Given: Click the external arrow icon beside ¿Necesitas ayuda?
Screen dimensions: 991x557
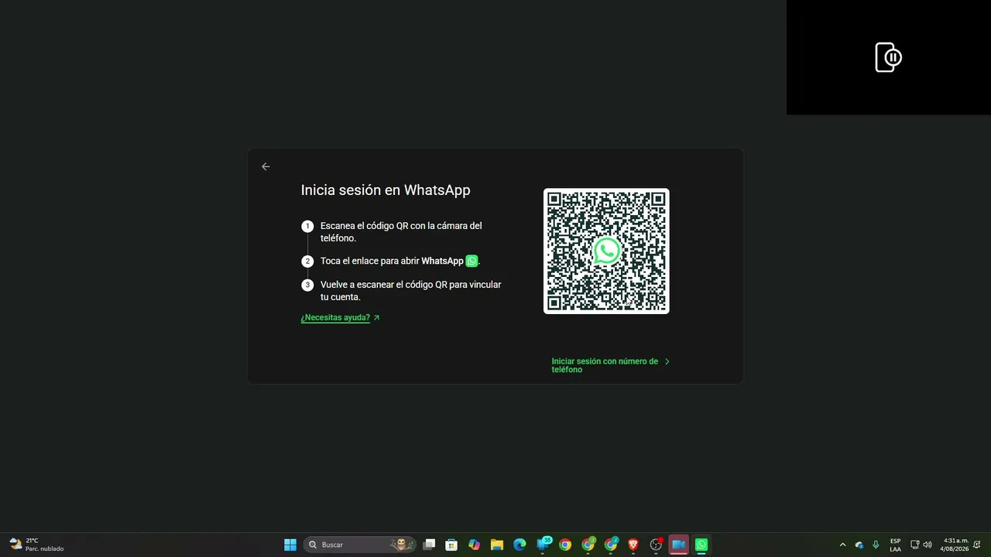Looking at the screenshot, I should click(376, 317).
